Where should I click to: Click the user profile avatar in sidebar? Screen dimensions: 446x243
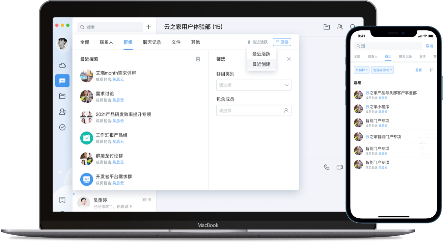62,44
